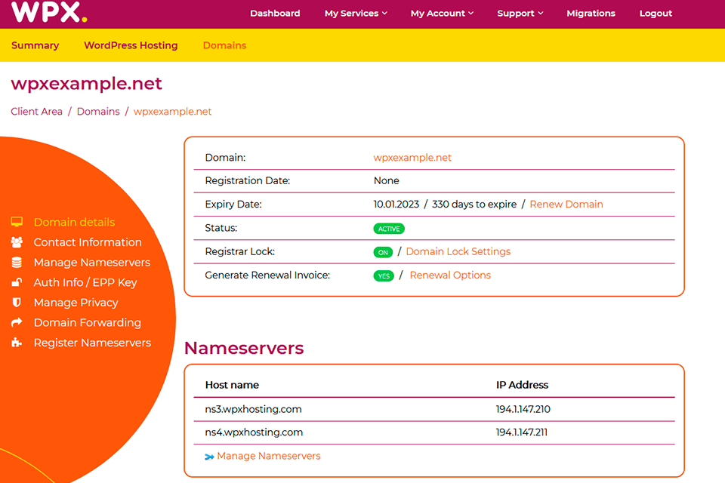Click the Nameservers section heading
The height and width of the screenshot is (483, 725).
(x=244, y=348)
